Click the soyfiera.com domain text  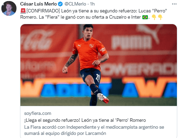click(38, 114)
